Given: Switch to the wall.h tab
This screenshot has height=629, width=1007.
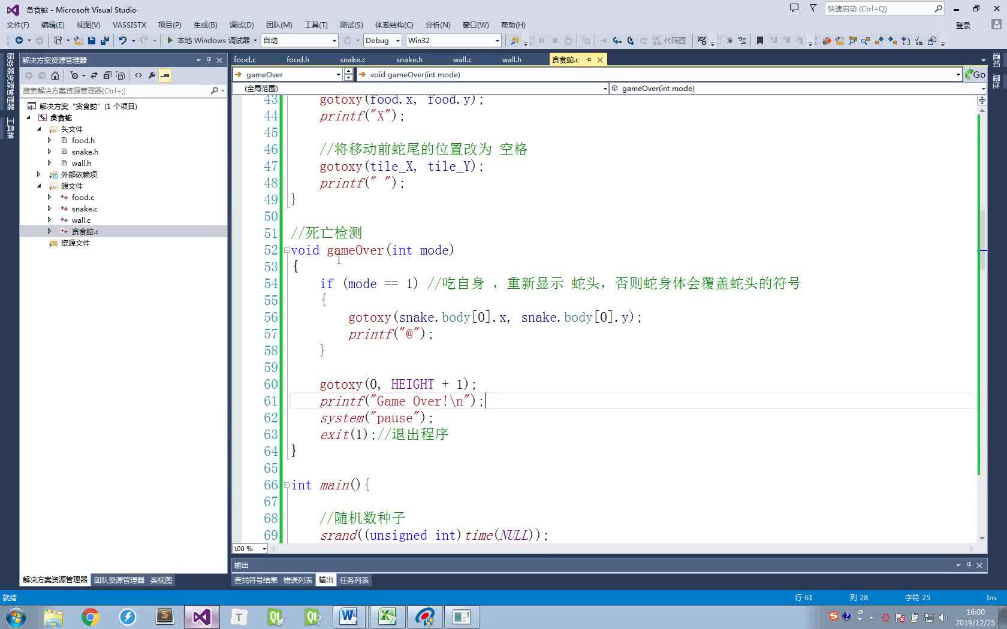Looking at the screenshot, I should pos(511,59).
